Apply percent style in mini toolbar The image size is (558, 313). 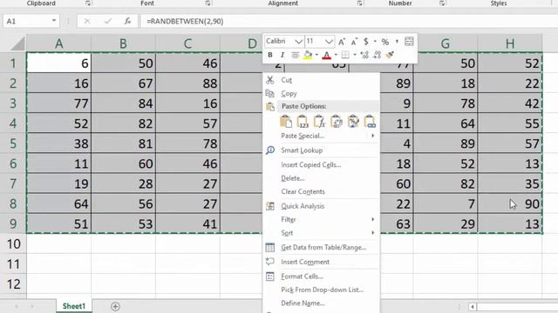coord(385,42)
